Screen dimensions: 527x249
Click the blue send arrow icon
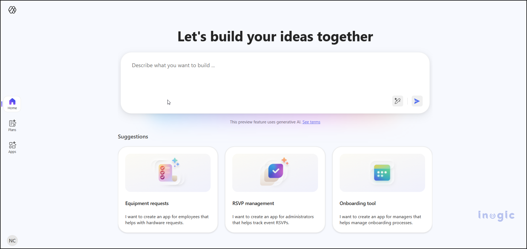pyautogui.click(x=417, y=101)
